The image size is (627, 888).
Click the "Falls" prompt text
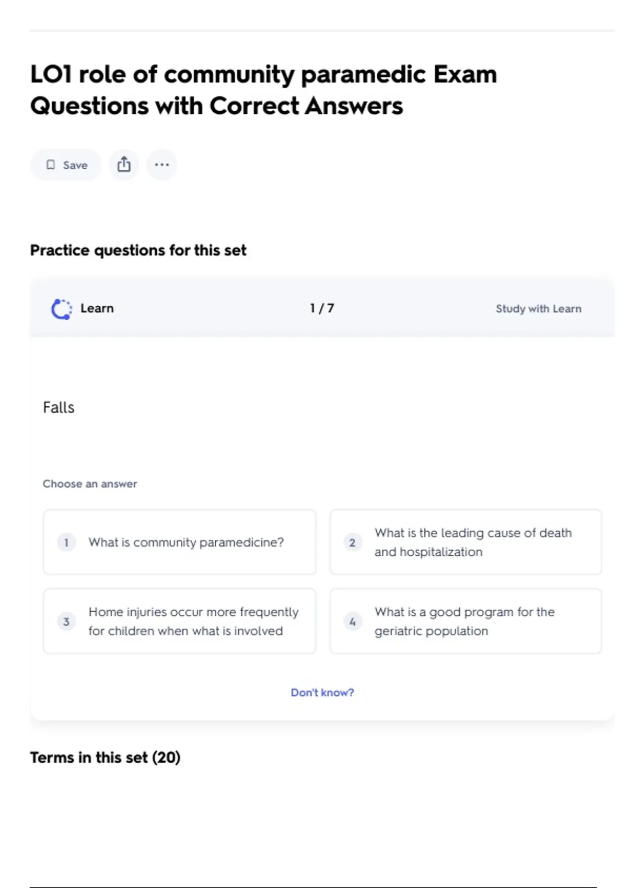point(59,407)
